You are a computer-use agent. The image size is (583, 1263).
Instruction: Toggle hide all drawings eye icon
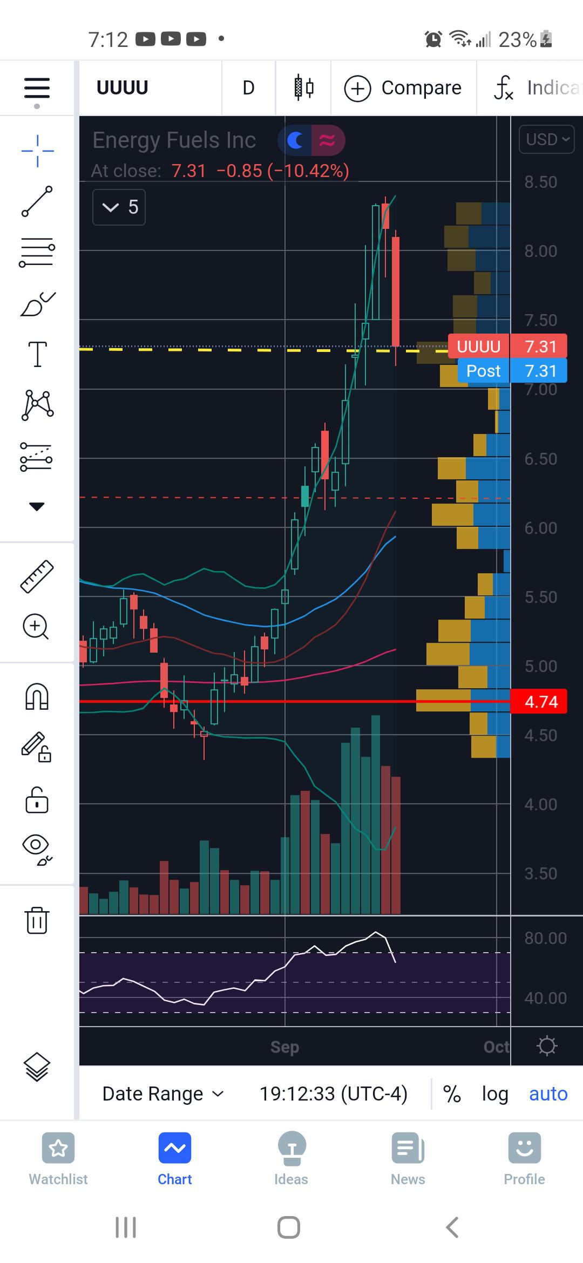(37, 848)
